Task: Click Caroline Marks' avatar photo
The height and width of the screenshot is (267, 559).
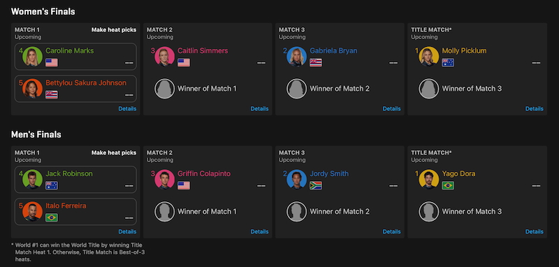Action: pyautogui.click(x=32, y=57)
